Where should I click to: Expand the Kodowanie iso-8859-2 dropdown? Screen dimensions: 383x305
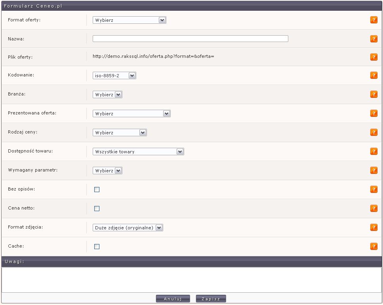(x=114, y=75)
